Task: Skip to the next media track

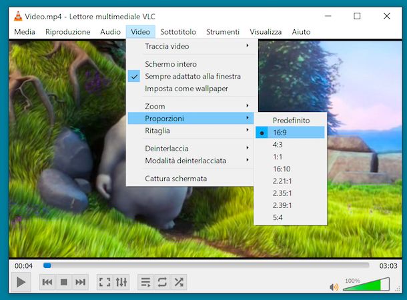Action: (x=80, y=282)
